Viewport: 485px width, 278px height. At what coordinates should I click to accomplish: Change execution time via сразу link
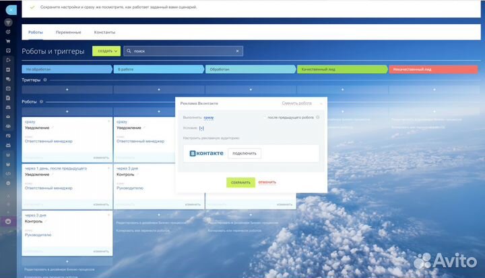coord(208,118)
